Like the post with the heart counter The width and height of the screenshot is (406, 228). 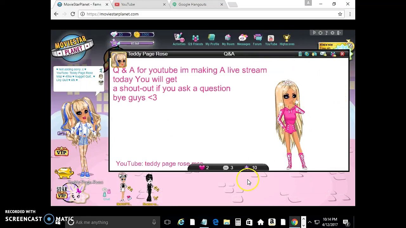click(203, 168)
